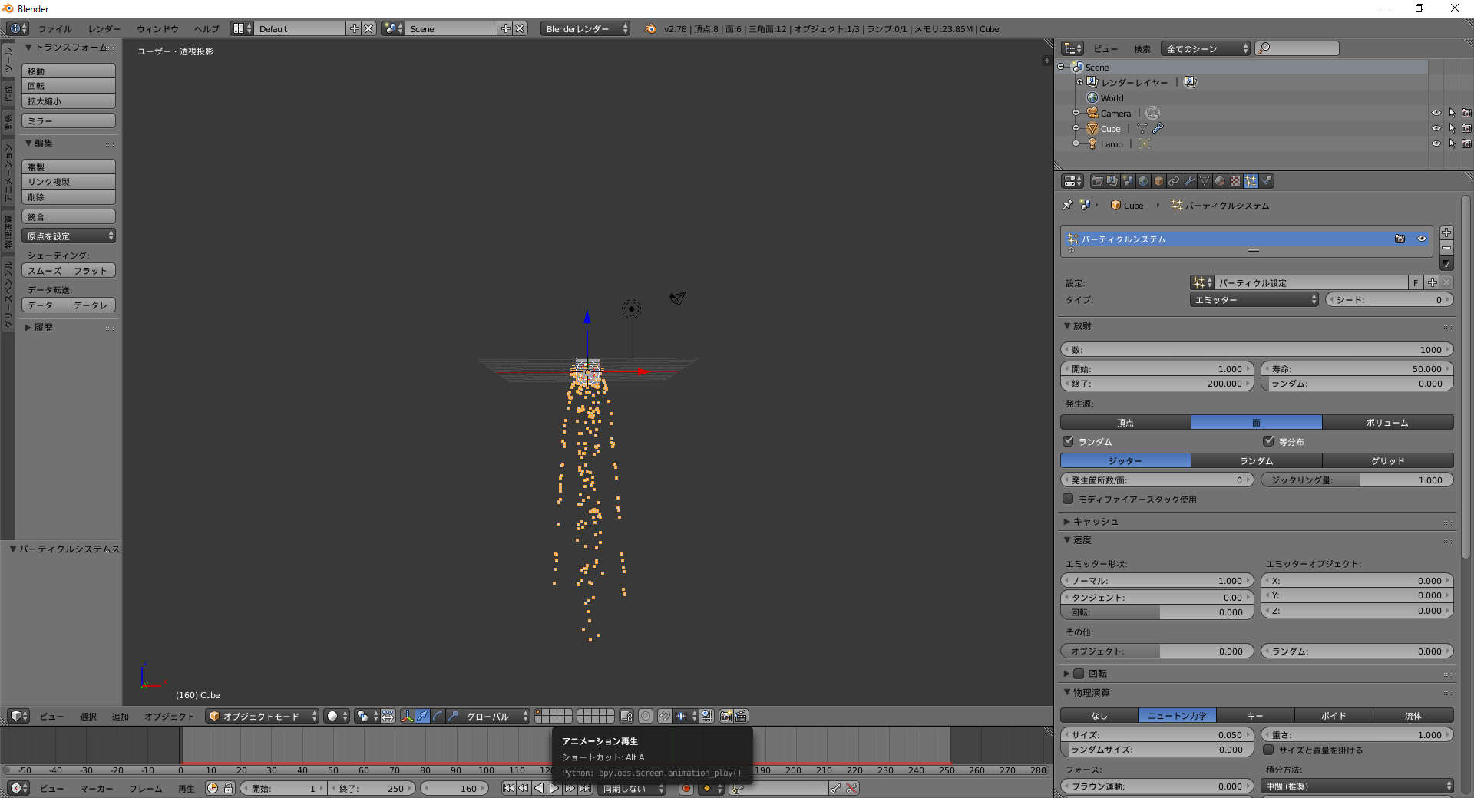The image size is (1474, 798).
Task: Open the Material properties tab icon
Action: (1220, 181)
